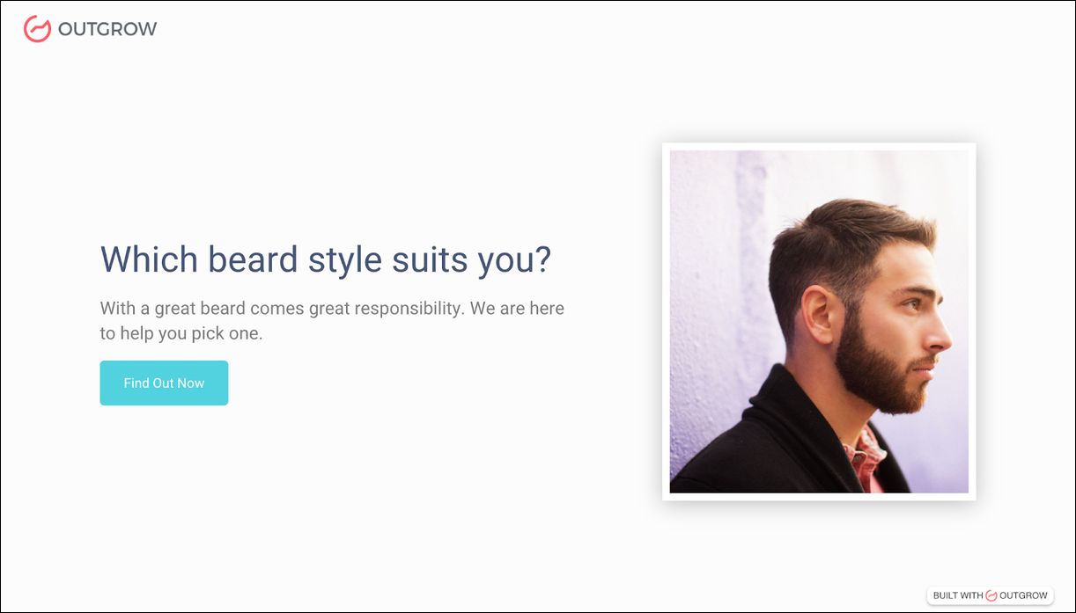Click the heading Which beard style suits you?

326,259
